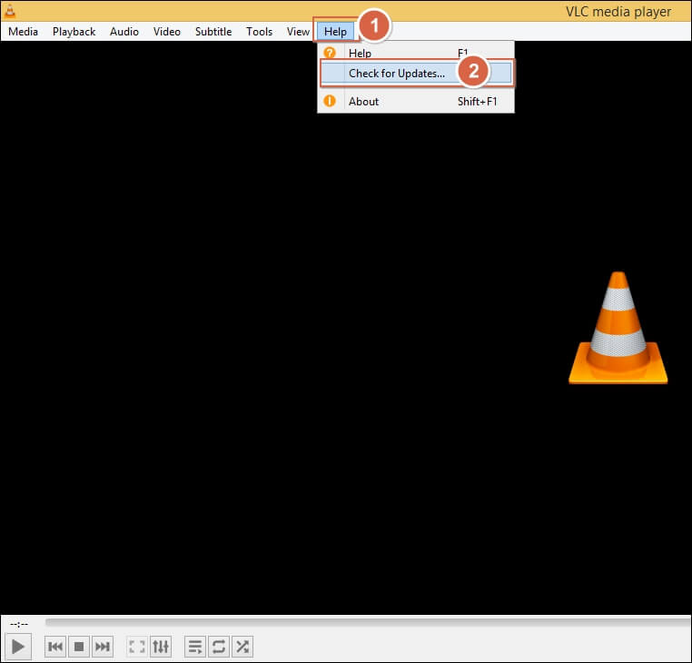The width and height of the screenshot is (692, 663).
Task: Open the Media menu
Action: [x=23, y=32]
